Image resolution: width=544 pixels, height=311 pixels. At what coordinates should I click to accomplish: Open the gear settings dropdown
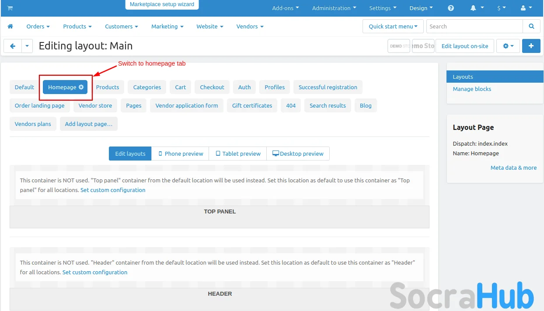pos(508,46)
